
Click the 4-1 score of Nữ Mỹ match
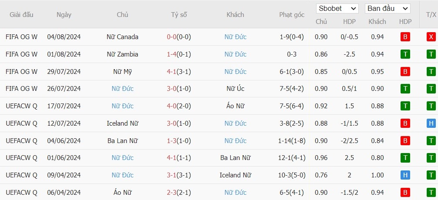click(172, 72)
